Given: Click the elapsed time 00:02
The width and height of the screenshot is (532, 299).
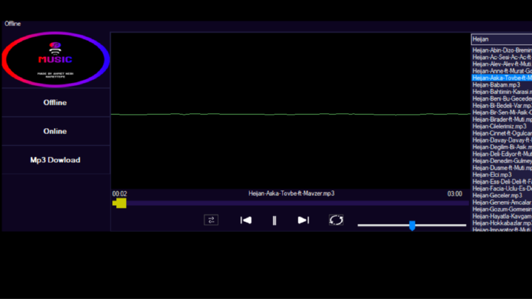Looking at the screenshot, I should tap(120, 194).
